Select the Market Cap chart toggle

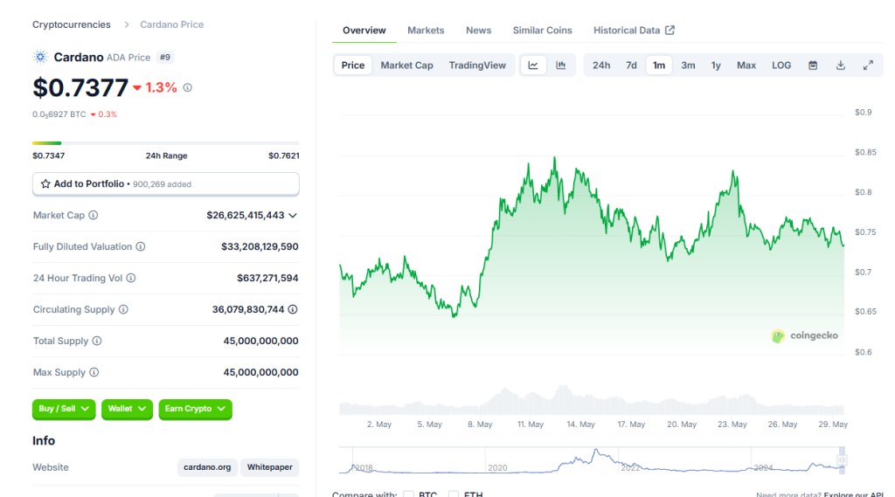coord(407,65)
